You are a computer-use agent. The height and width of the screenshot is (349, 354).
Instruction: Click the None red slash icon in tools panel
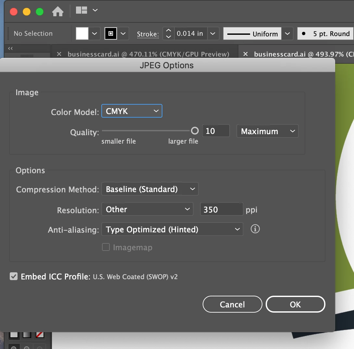[40, 335]
